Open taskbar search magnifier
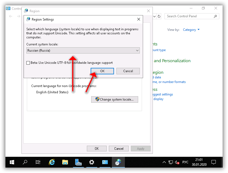 (x=25, y=162)
